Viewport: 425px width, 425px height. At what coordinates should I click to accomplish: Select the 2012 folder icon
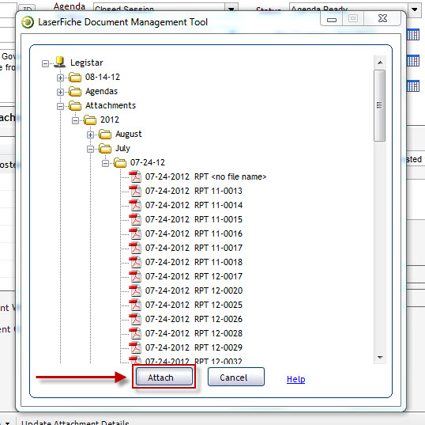(x=90, y=120)
